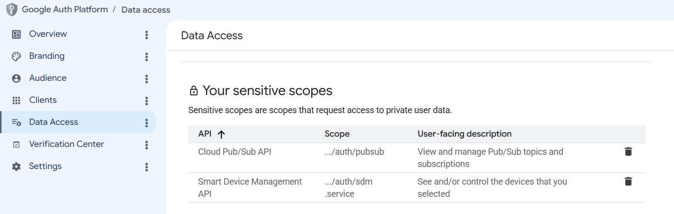Image resolution: width=674 pixels, height=214 pixels.
Task: Select the Smart Device Management API cell
Action: tap(250, 188)
